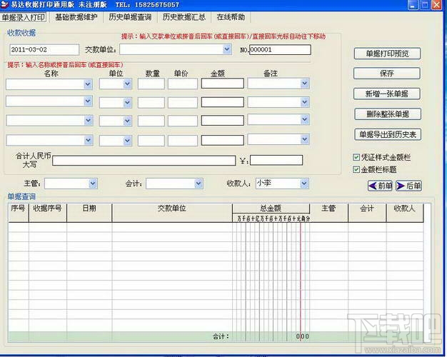Close the 易达收据打印 window
447x357 pixels.
tap(436, 5)
